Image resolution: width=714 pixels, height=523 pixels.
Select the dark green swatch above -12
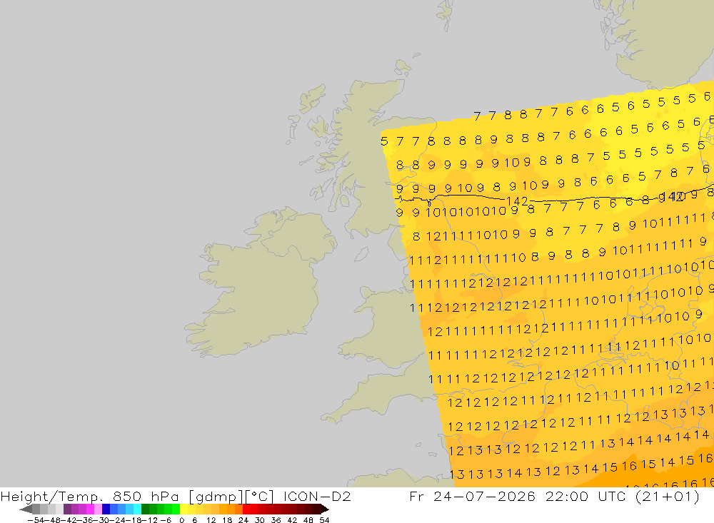(145, 509)
